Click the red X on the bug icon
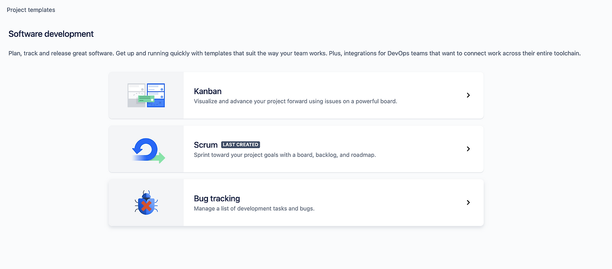 [x=146, y=206]
